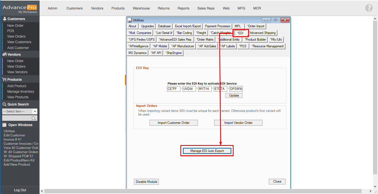This screenshot has height=194, width=378.
Task: Click the EDI key field UVDAI
Action: 189,89
